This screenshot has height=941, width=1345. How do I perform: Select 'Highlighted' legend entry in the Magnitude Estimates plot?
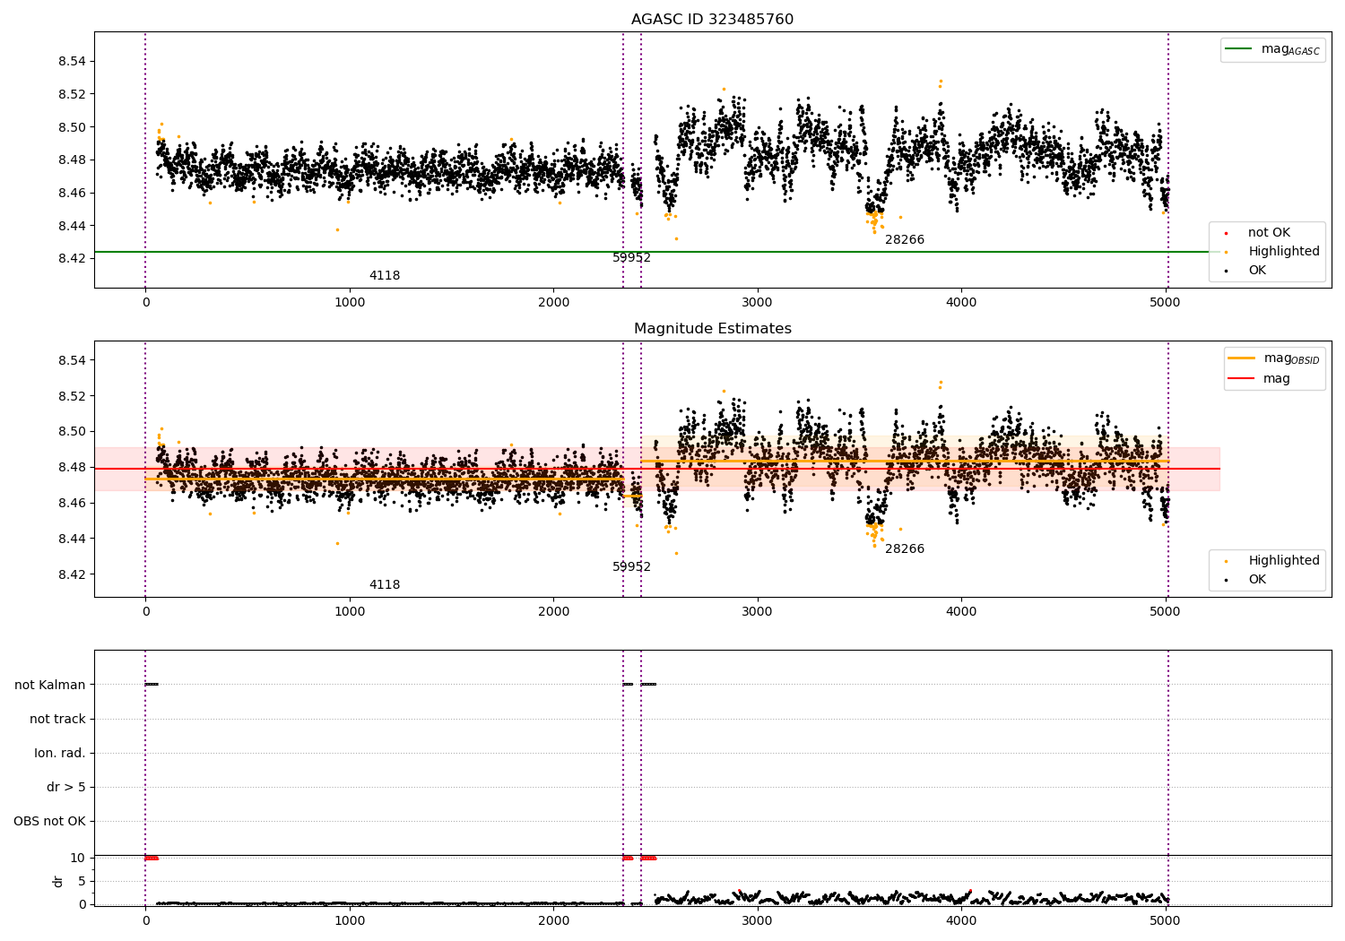[1284, 561]
